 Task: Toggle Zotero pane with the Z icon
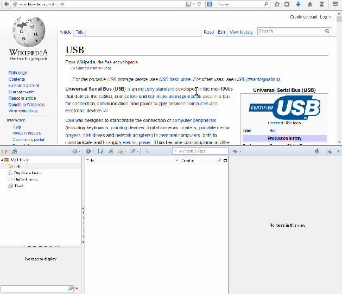point(321,4)
